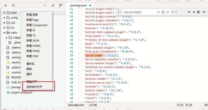Click the JS icon of .postcssrc file
Image resolution: width=208 pixels, height=110 pixels.
[8, 72]
